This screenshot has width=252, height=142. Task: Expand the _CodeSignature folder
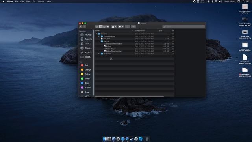click(99, 36)
